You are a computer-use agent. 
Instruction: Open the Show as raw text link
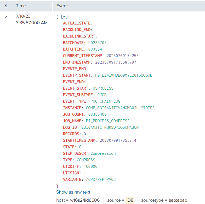(x=73, y=192)
